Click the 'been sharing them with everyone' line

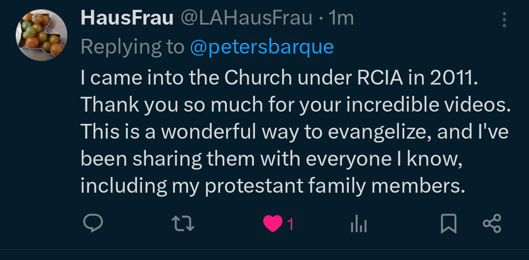click(272, 159)
